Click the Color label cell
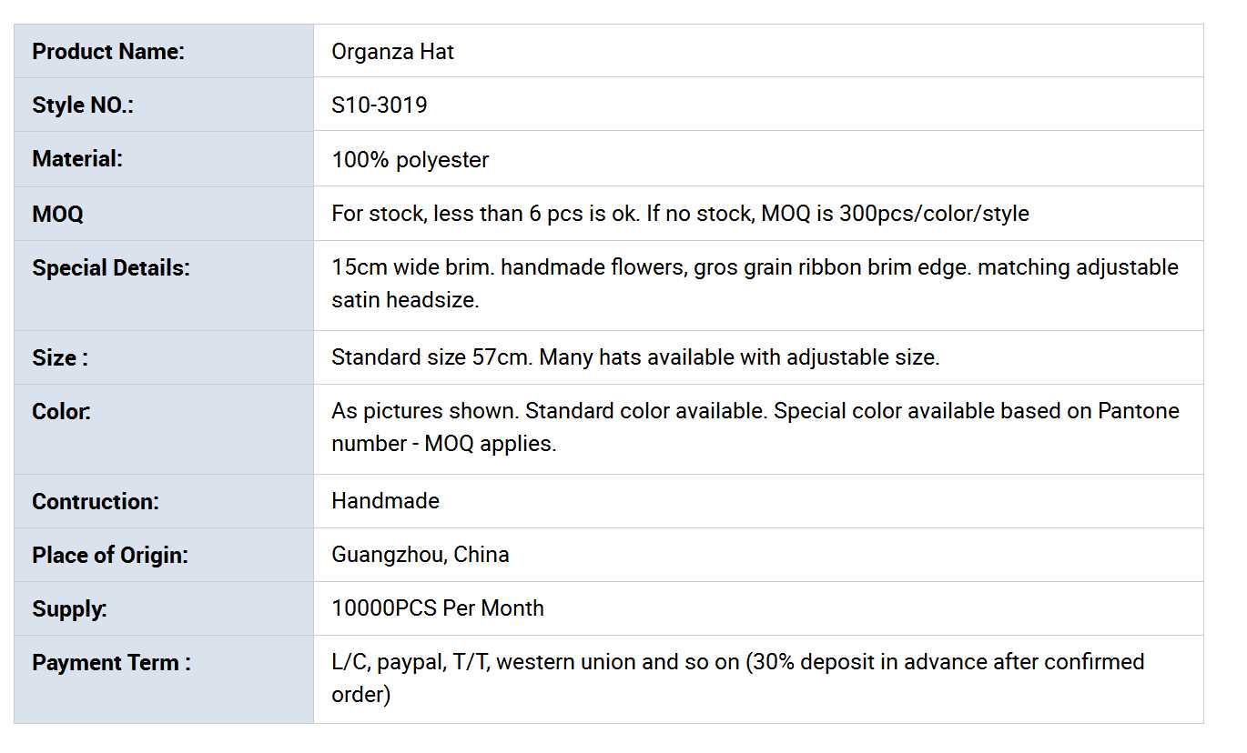Viewport: 1247px width, 753px height. 61,412
